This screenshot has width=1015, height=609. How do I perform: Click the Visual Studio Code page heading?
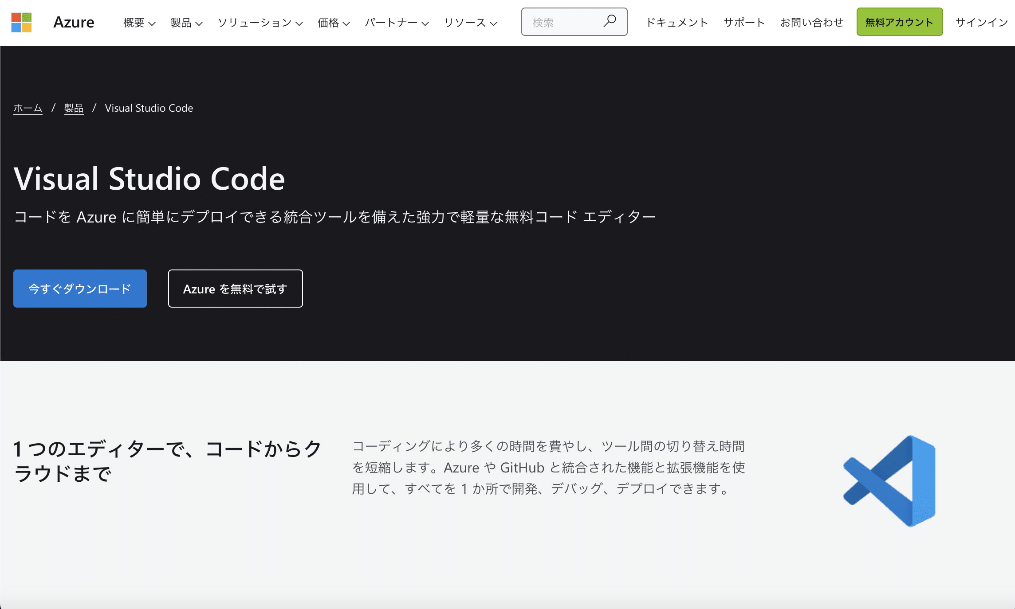pyautogui.click(x=149, y=179)
